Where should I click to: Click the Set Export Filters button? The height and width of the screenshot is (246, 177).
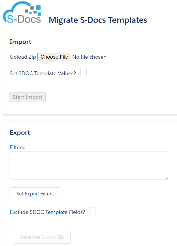(x=35, y=194)
